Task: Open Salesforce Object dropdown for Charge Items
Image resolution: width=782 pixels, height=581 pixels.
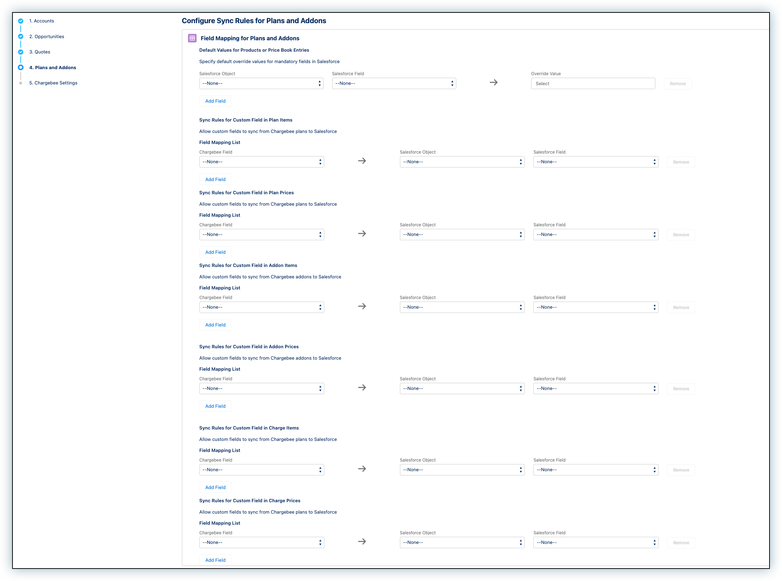Action: [462, 470]
